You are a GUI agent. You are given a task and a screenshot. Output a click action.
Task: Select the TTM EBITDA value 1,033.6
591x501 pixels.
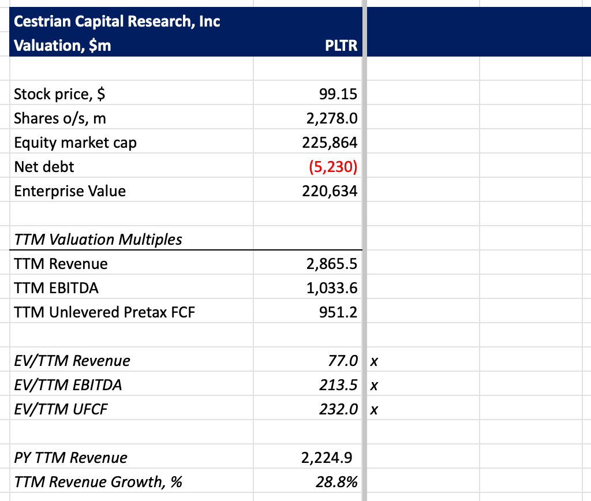(x=332, y=288)
